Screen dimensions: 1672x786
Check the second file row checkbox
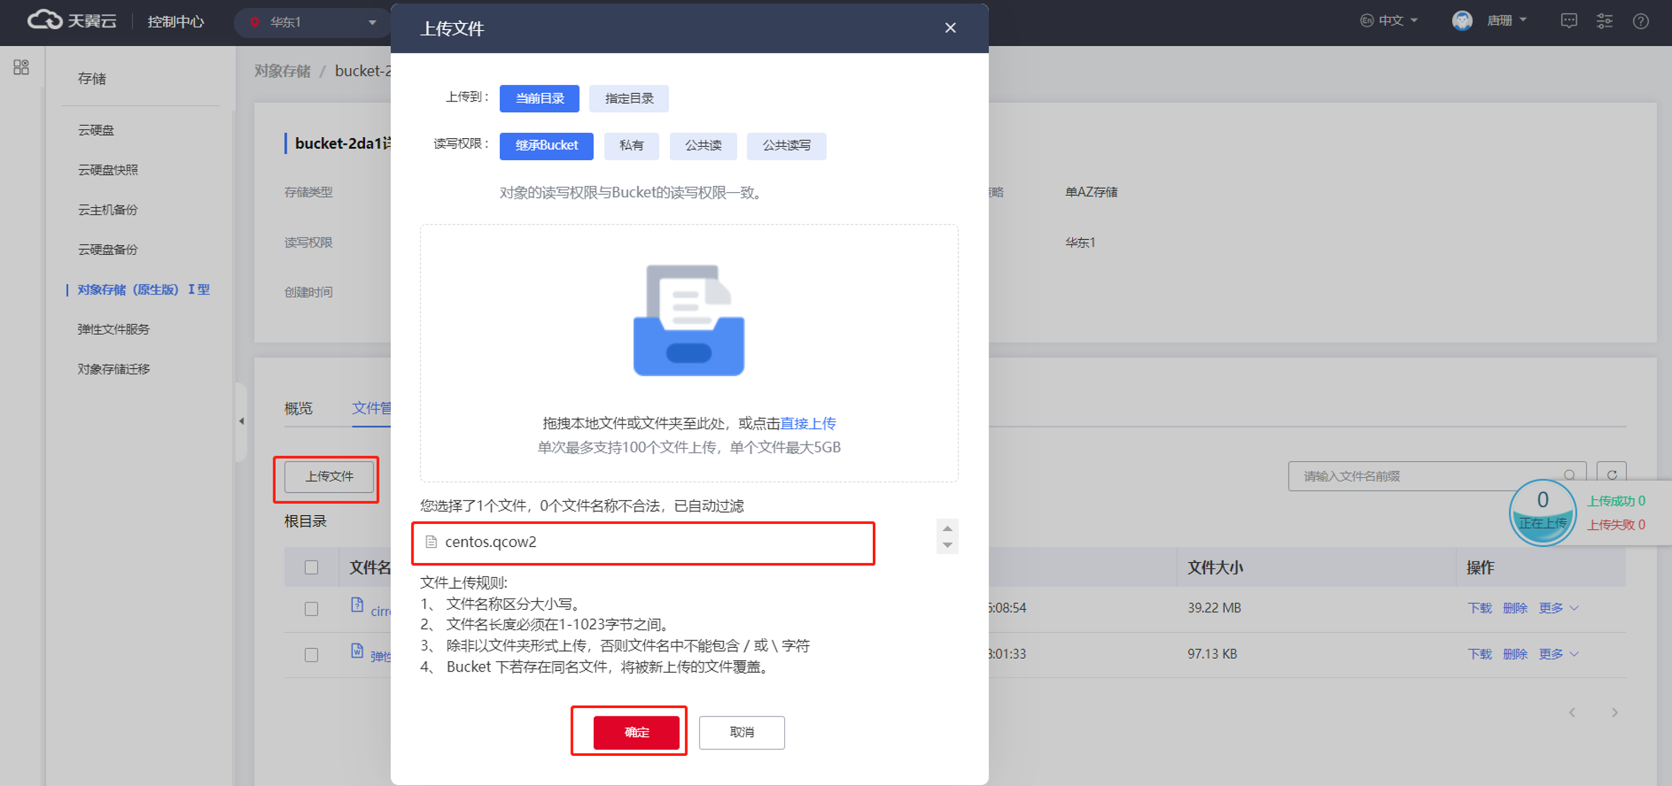point(312,654)
